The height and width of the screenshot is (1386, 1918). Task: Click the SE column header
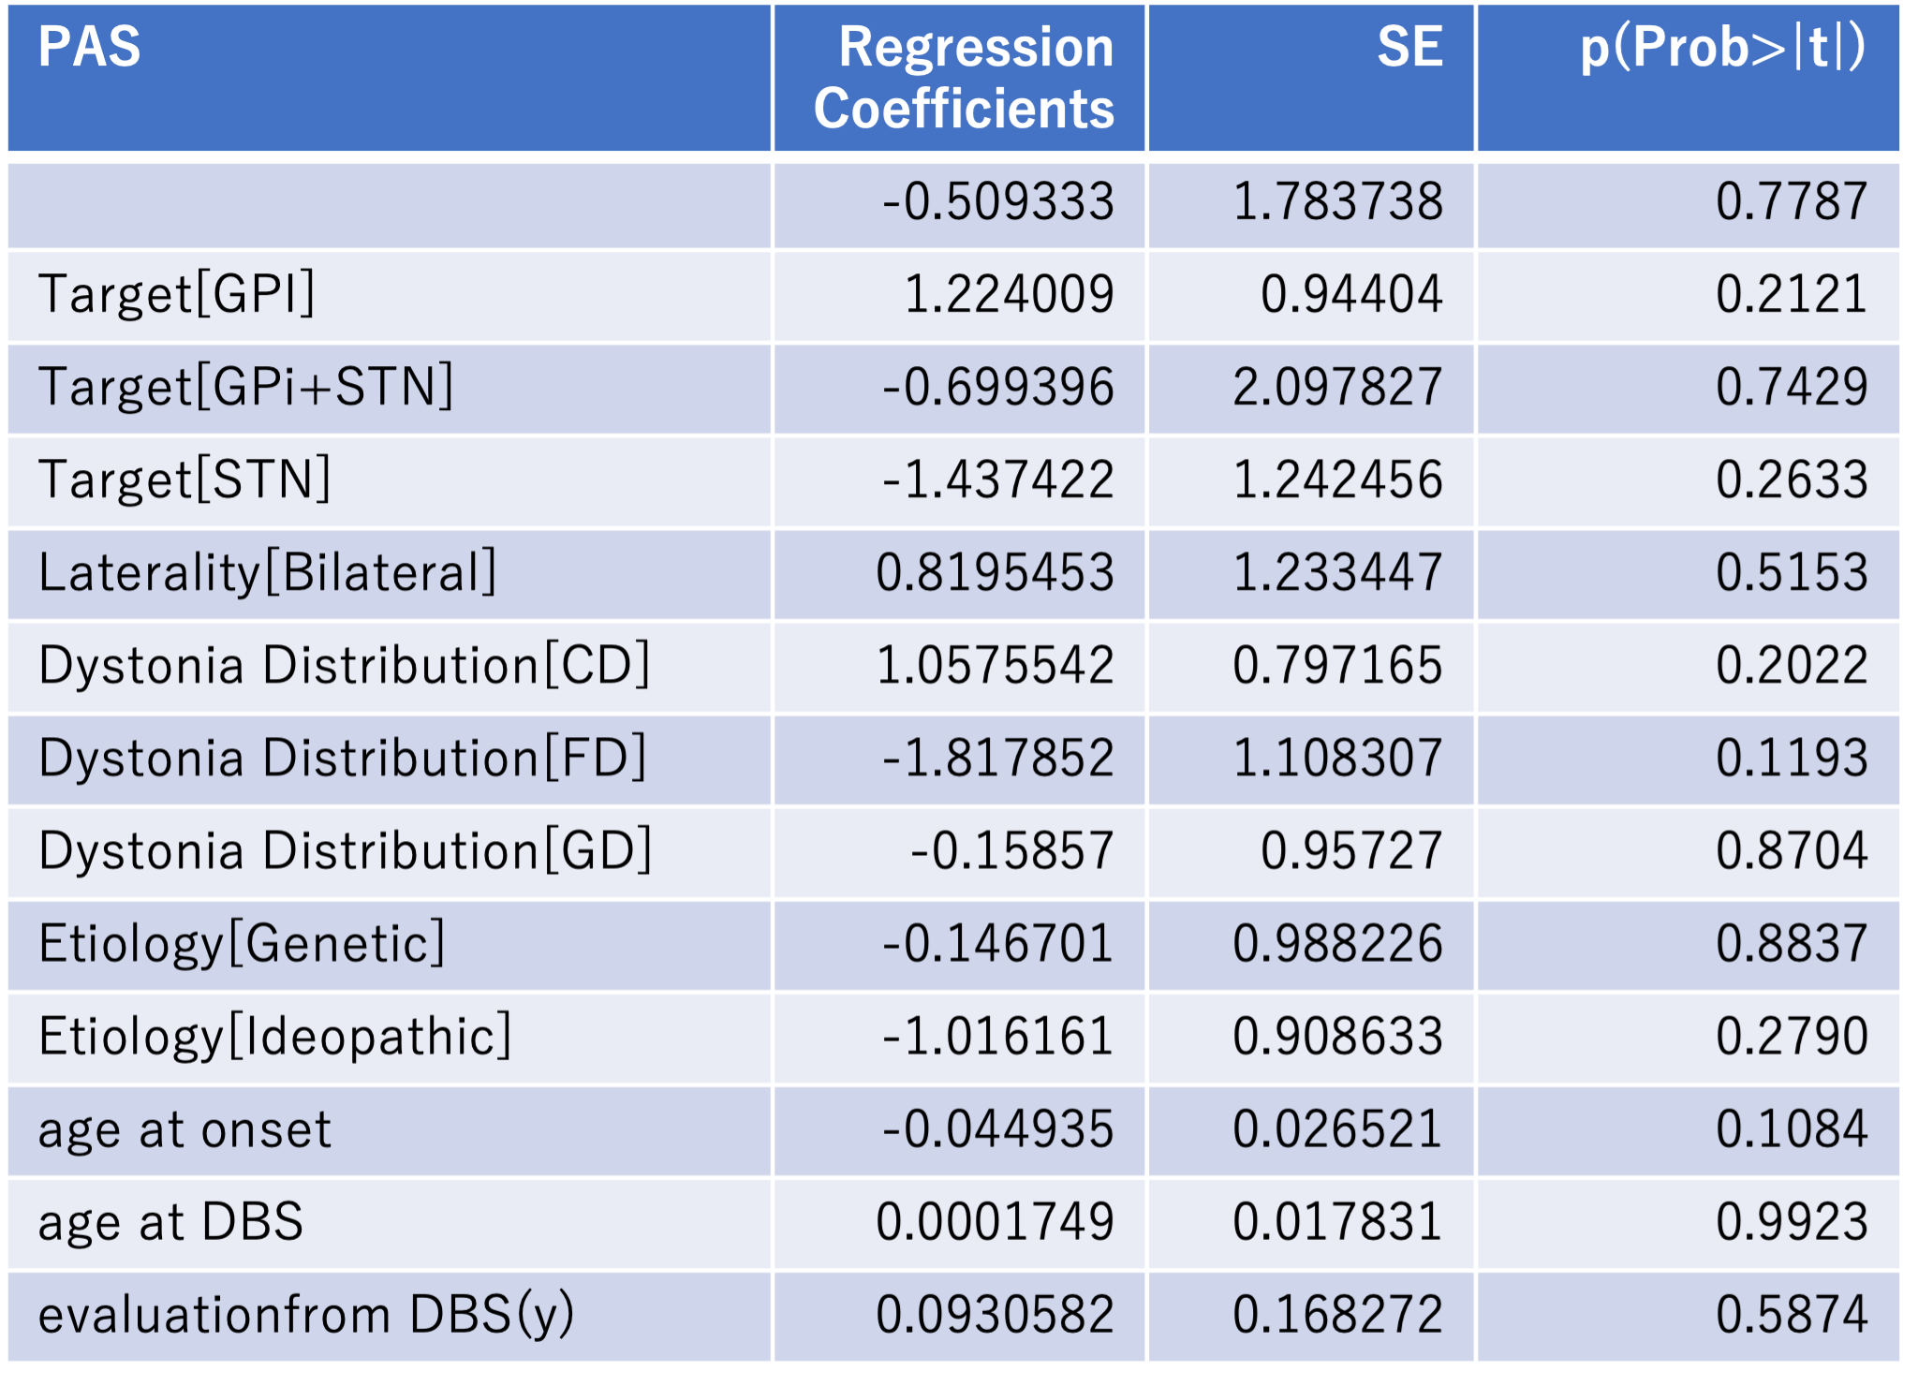tap(1409, 47)
